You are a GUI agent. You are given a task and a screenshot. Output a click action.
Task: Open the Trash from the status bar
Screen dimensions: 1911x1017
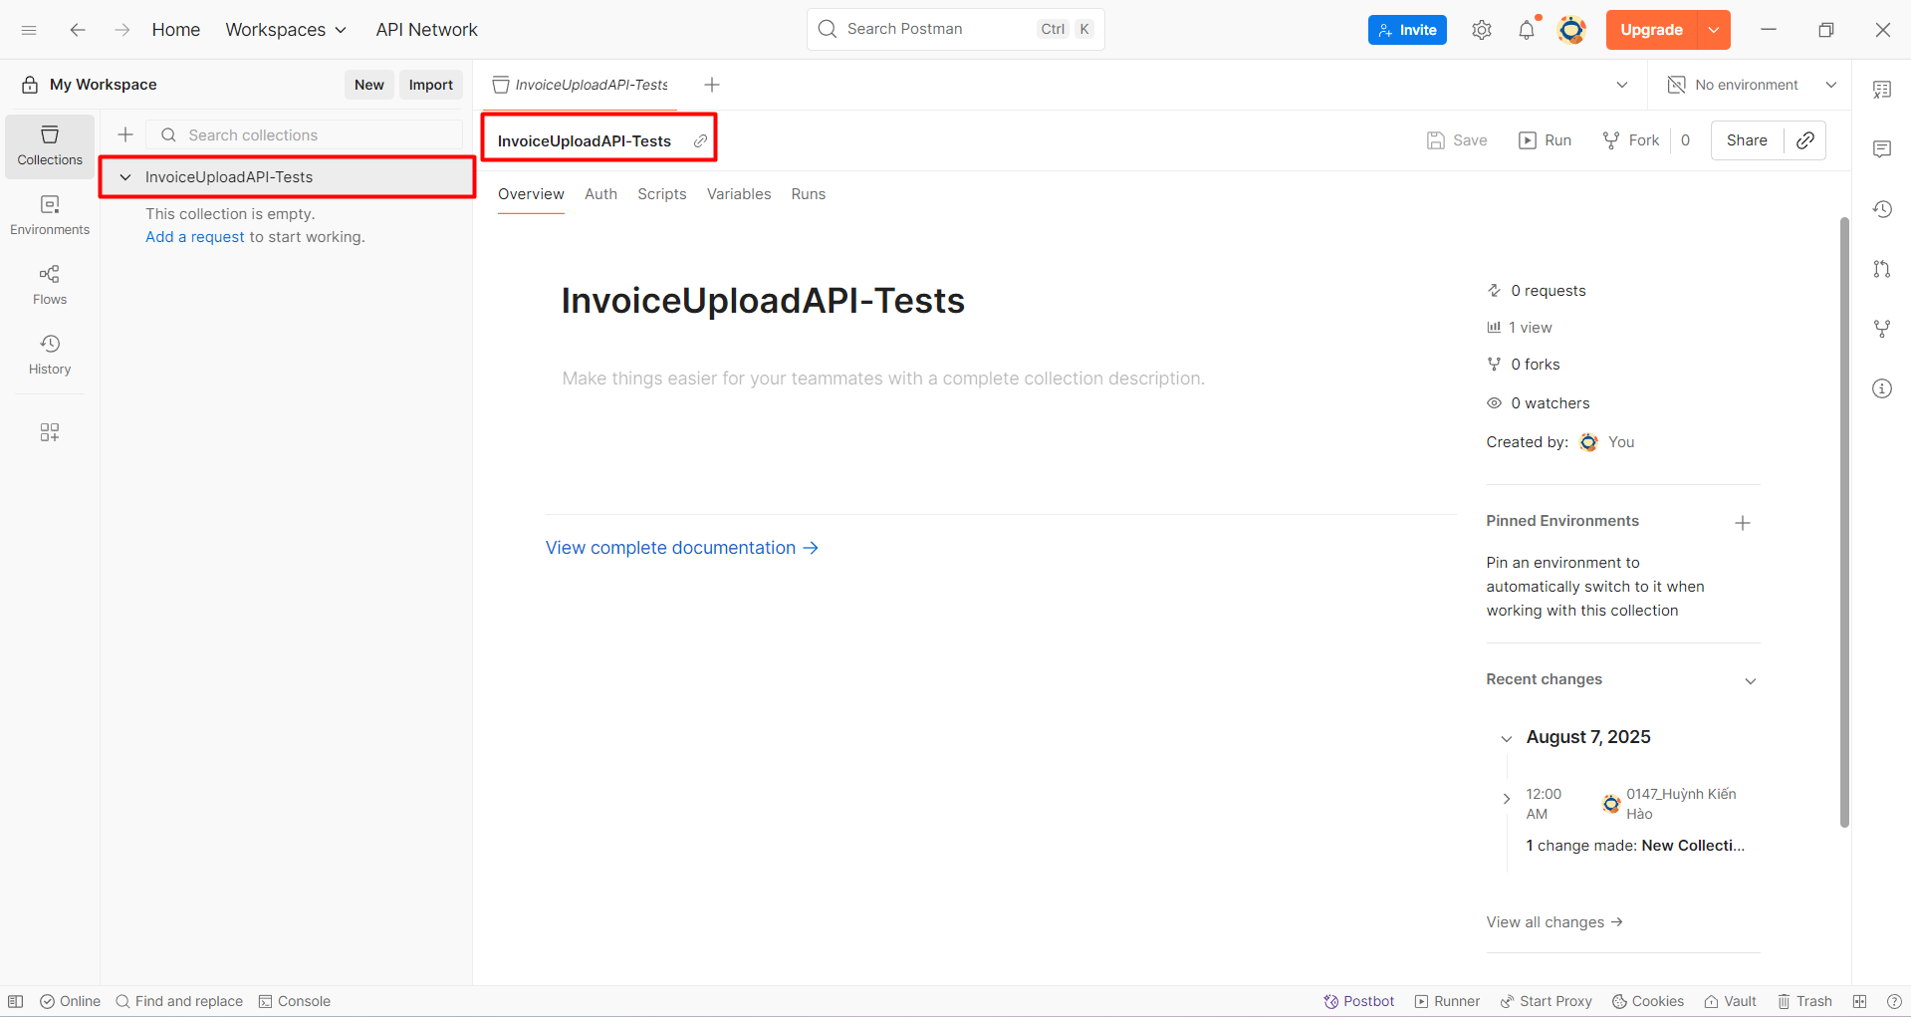point(1804,1001)
